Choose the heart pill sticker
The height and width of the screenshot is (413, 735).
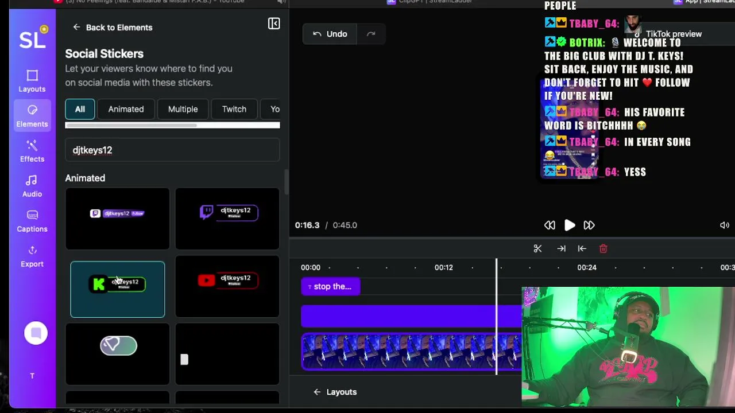117,354
